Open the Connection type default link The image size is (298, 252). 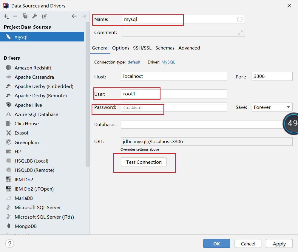134,62
